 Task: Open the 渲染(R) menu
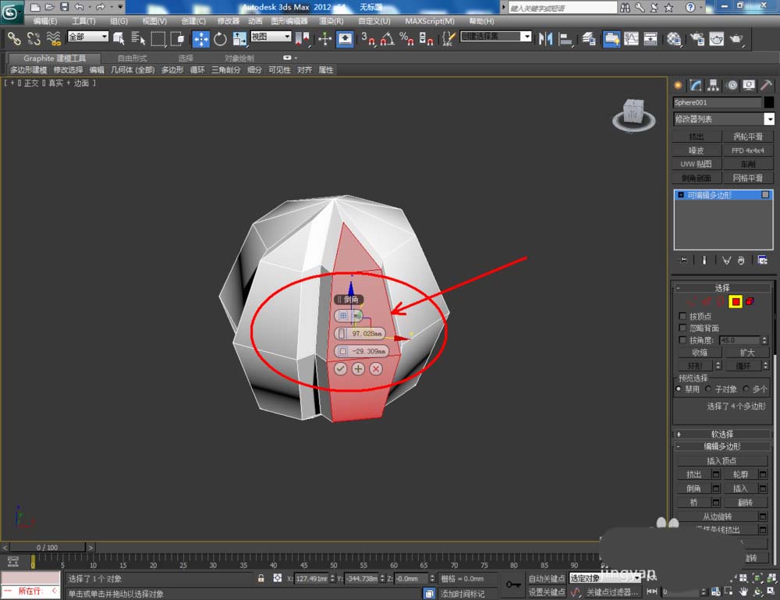click(331, 21)
